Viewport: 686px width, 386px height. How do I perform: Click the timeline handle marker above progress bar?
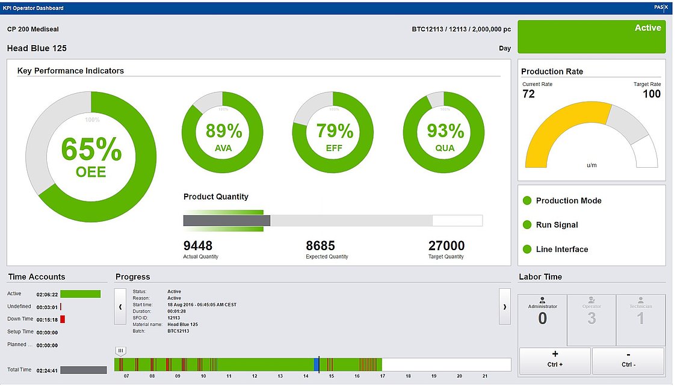coord(120,351)
